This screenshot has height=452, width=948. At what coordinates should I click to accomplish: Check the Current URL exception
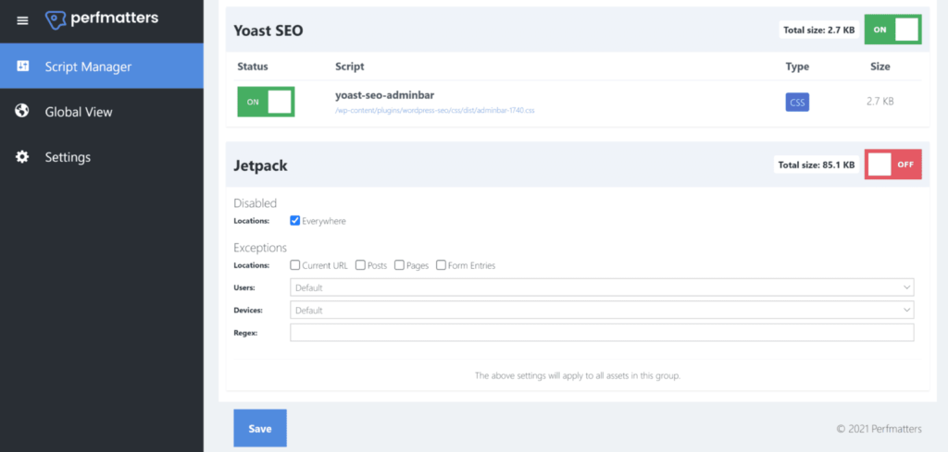coord(295,265)
